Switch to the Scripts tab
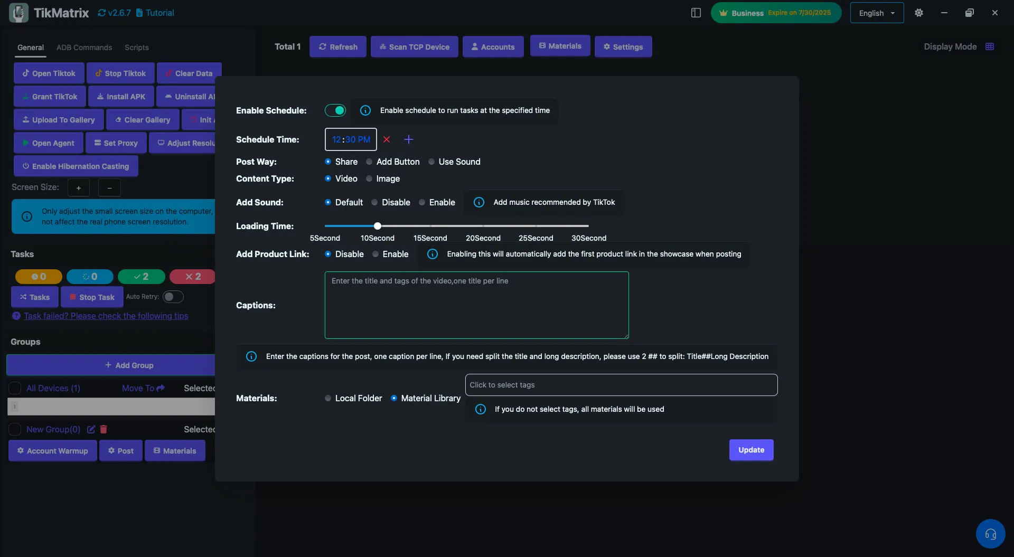 tap(136, 48)
